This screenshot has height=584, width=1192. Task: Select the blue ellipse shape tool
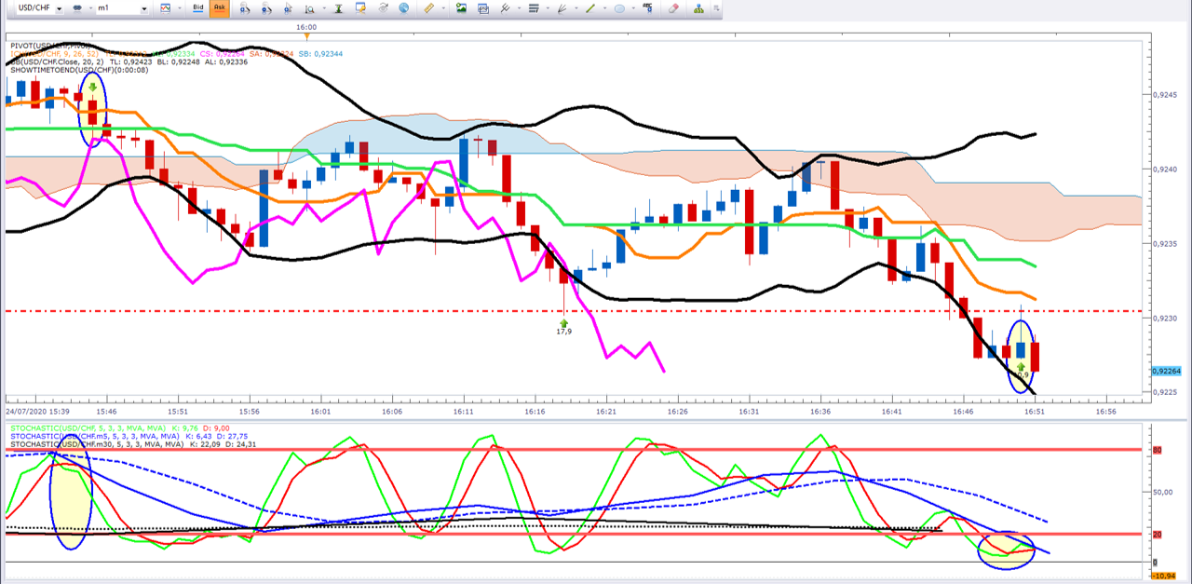pos(619,8)
